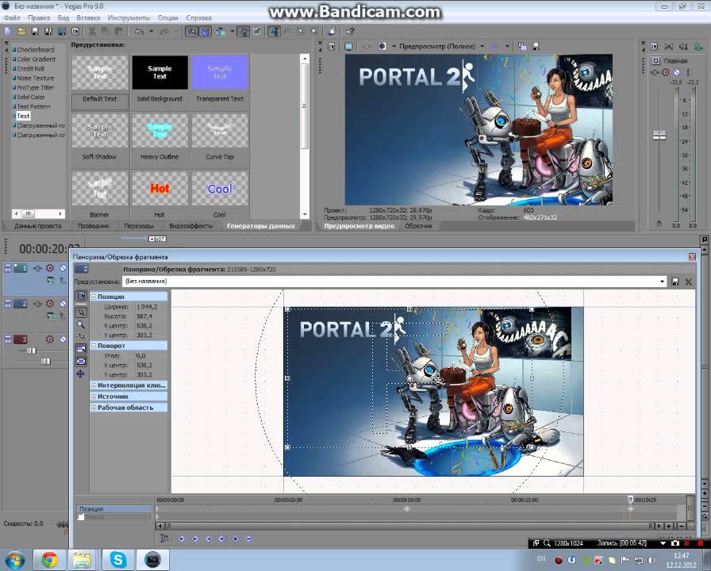Mute track 2 with the mute icon

(x=63, y=304)
